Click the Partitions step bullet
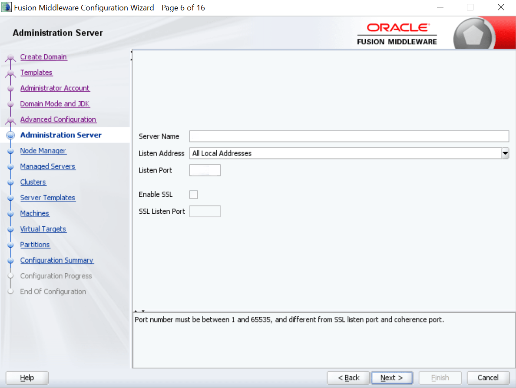Image resolution: width=516 pixels, height=388 pixels. [10, 245]
